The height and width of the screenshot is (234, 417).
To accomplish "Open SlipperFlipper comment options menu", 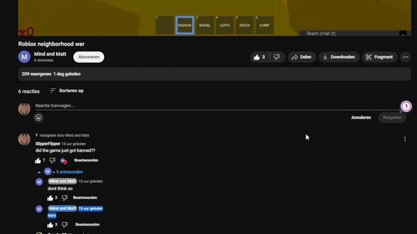I will tap(405, 139).
